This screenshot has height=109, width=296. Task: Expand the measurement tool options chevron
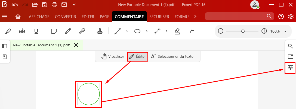pyautogui.click(x=167, y=31)
